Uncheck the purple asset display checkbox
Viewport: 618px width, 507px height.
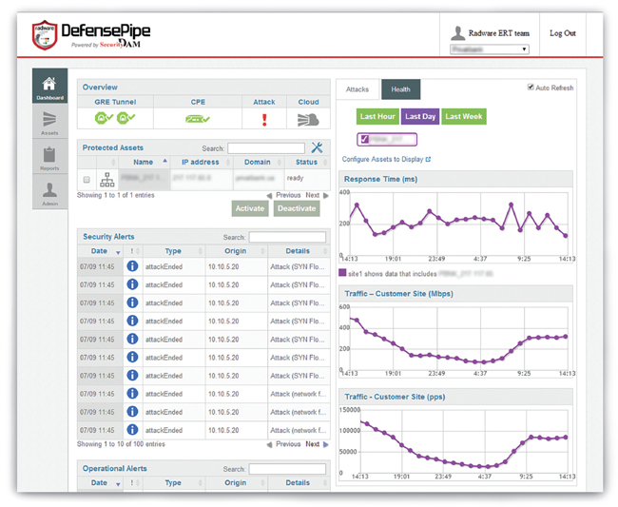pyautogui.click(x=364, y=139)
